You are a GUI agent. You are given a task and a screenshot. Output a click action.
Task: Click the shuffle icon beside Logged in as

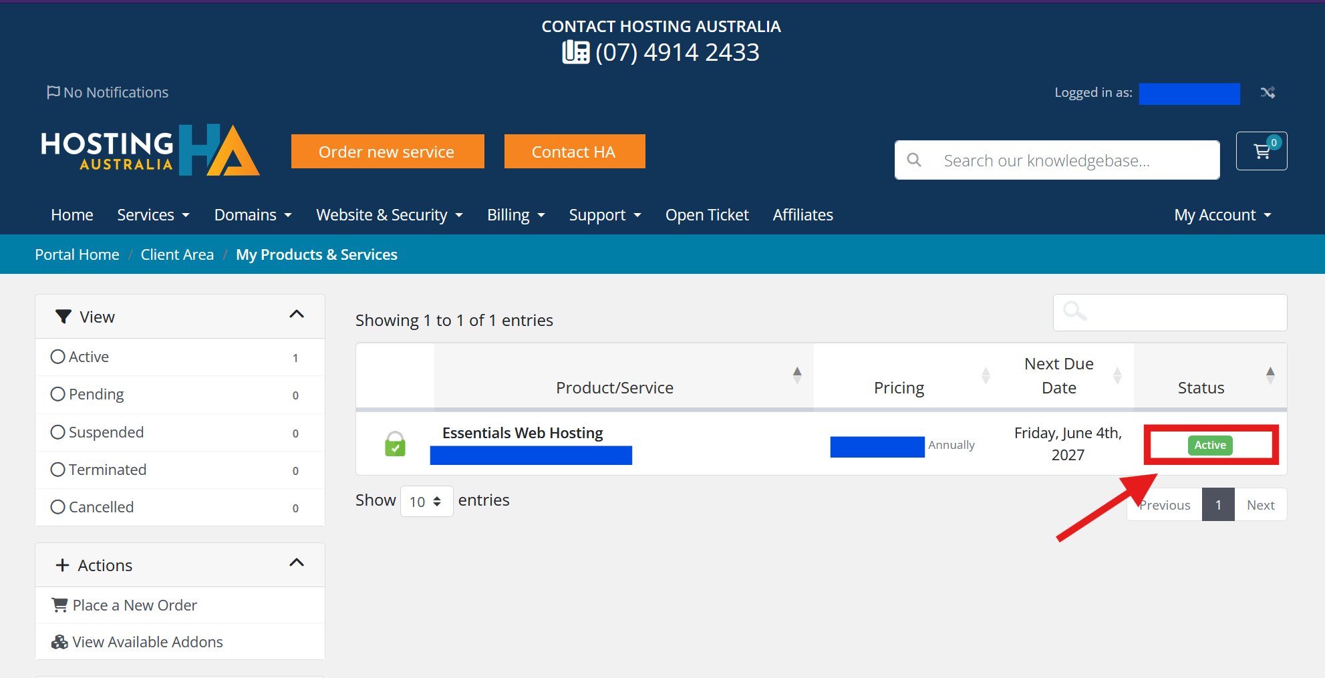1268,93
